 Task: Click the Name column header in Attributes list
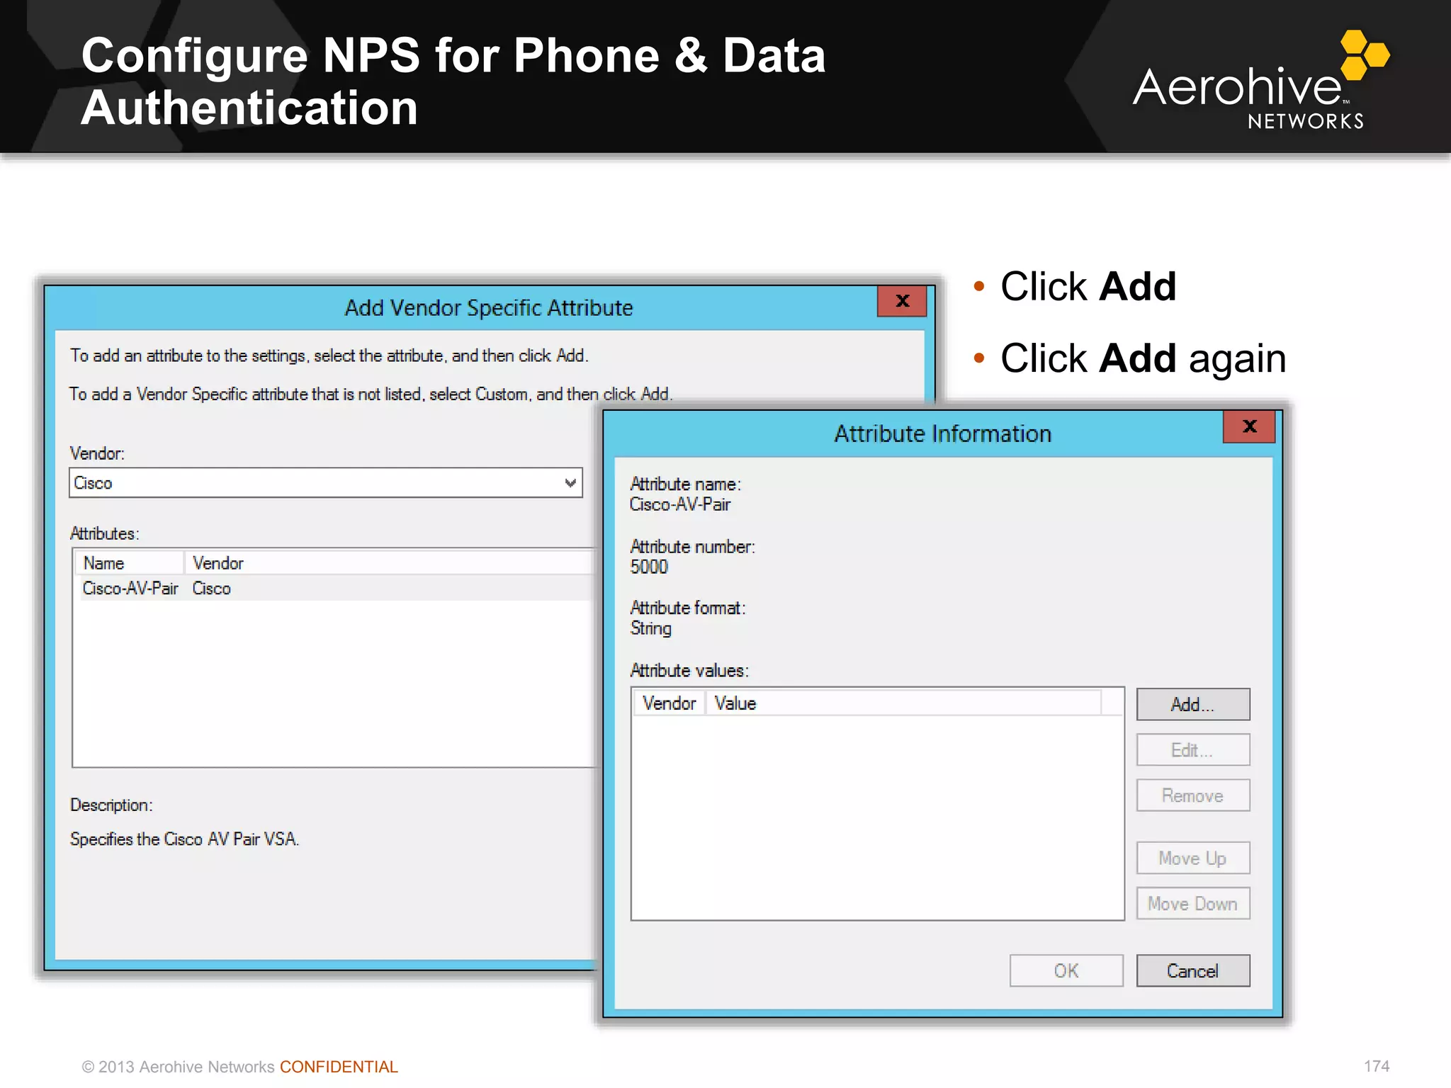(x=129, y=563)
